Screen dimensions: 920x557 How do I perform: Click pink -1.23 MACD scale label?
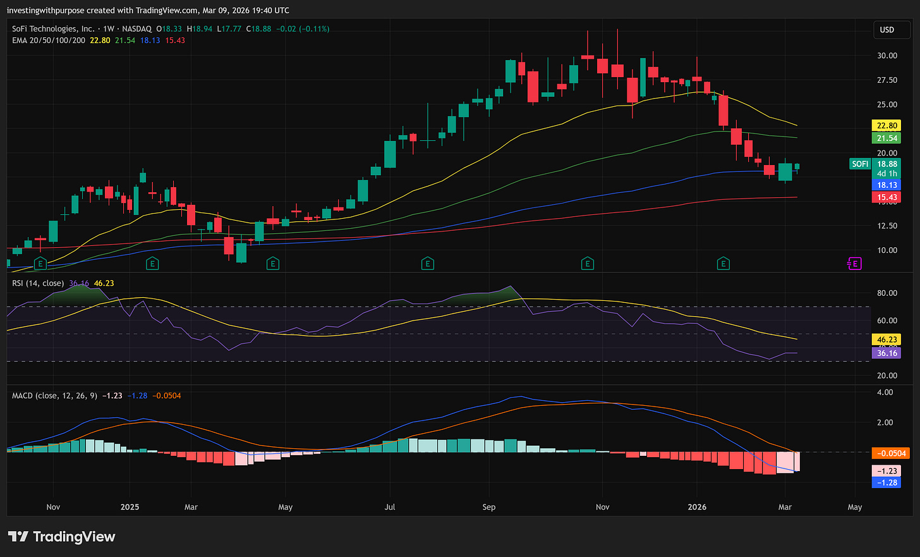click(x=887, y=471)
